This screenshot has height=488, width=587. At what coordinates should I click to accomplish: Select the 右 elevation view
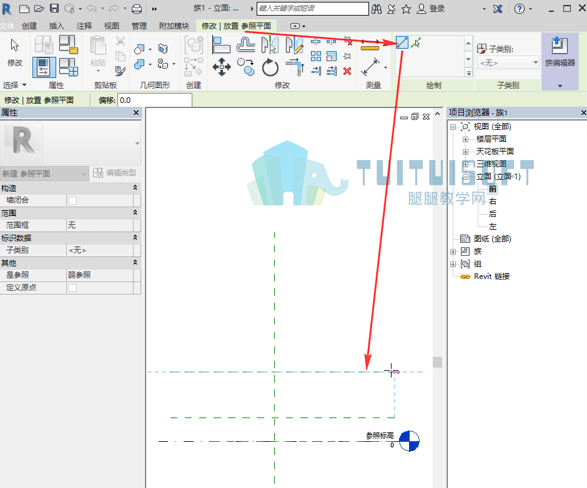493,202
